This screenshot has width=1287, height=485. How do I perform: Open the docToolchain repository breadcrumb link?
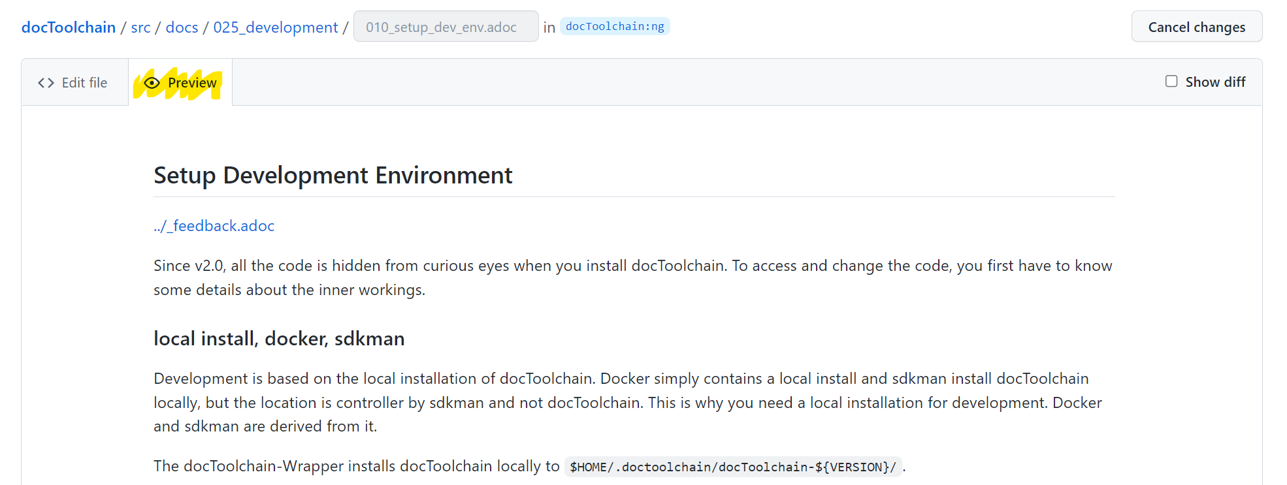(69, 27)
